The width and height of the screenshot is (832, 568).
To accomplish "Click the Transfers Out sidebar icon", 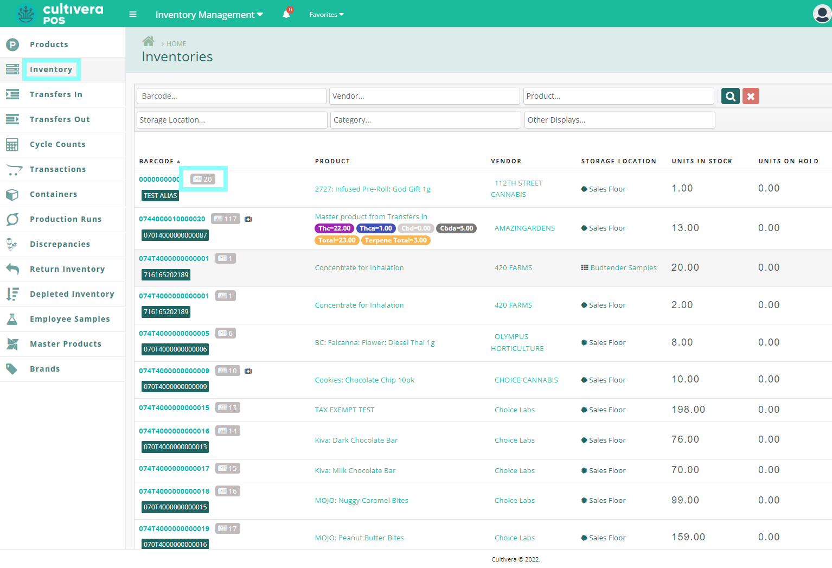I will 12,119.
